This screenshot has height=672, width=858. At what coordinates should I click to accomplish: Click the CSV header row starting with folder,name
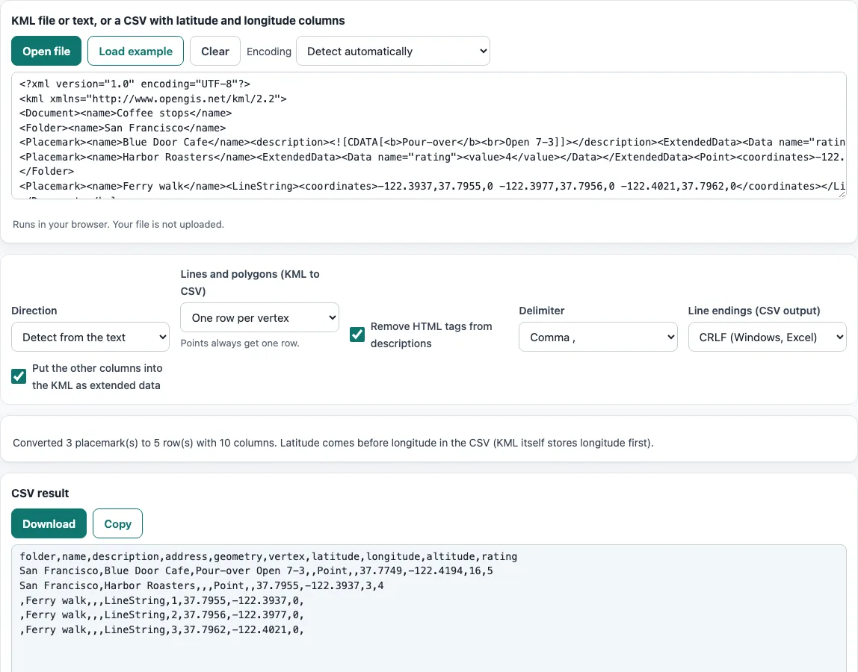pos(268,556)
